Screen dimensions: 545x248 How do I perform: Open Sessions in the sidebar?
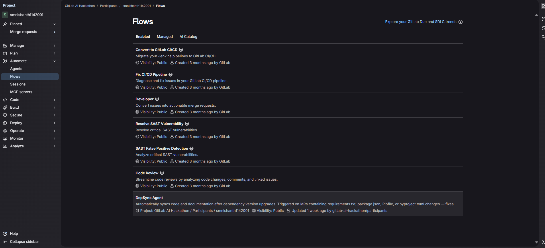pos(30,84)
